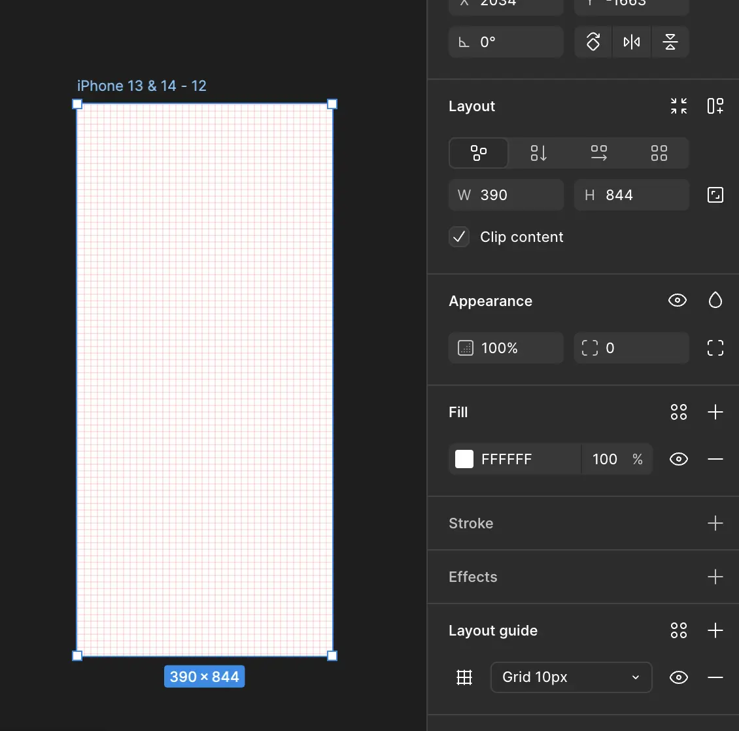Click the rotate 90 degrees icon
This screenshot has width=739, height=731.
[593, 42]
